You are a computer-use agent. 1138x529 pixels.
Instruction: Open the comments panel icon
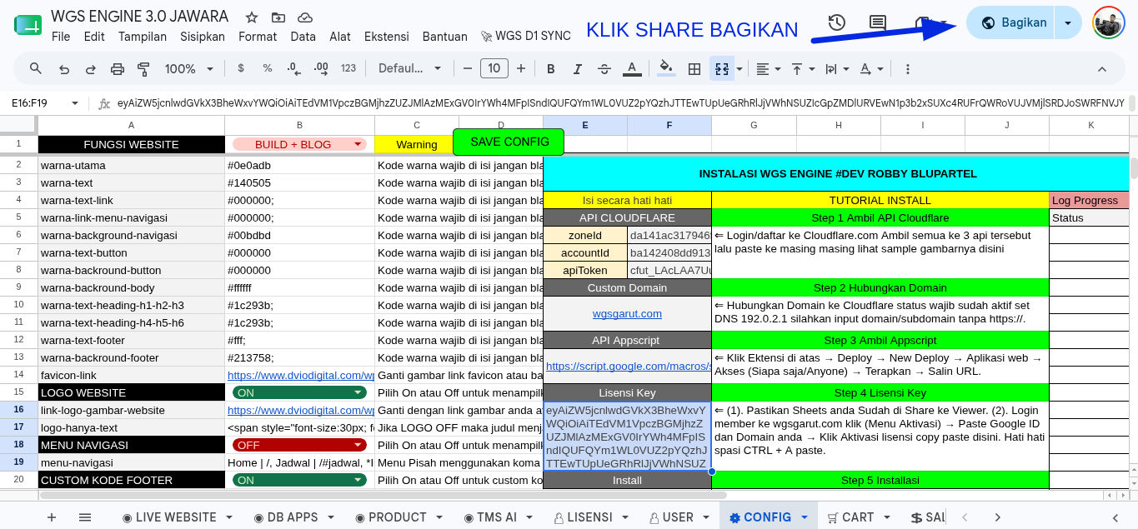coord(878,23)
